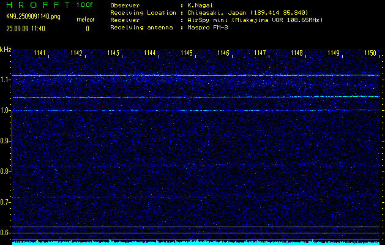Image resolution: width=385 pixels, height=245 pixels.
Task: Click the 0.9 kHz axis label
Action: coord(5,141)
